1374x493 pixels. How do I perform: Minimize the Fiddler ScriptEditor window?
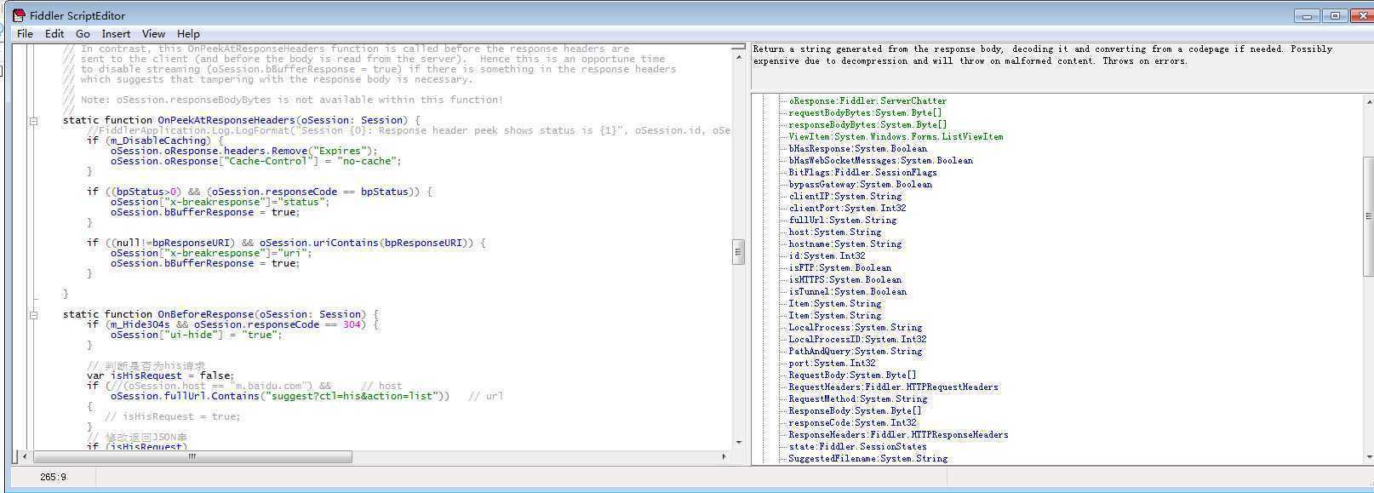(1307, 15)
